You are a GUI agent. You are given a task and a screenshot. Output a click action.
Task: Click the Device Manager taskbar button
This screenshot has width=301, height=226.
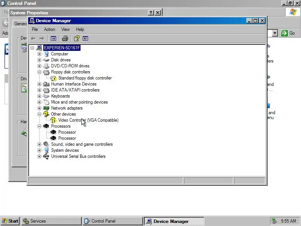point(174,221)
